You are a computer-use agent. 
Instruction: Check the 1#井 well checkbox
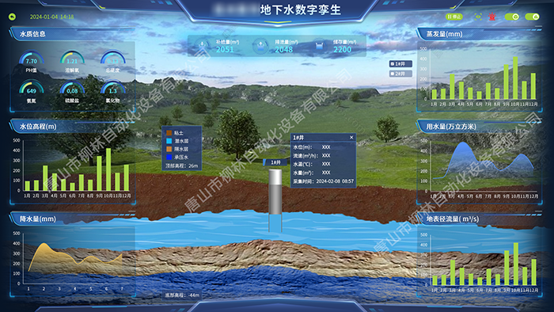point(393,64)
